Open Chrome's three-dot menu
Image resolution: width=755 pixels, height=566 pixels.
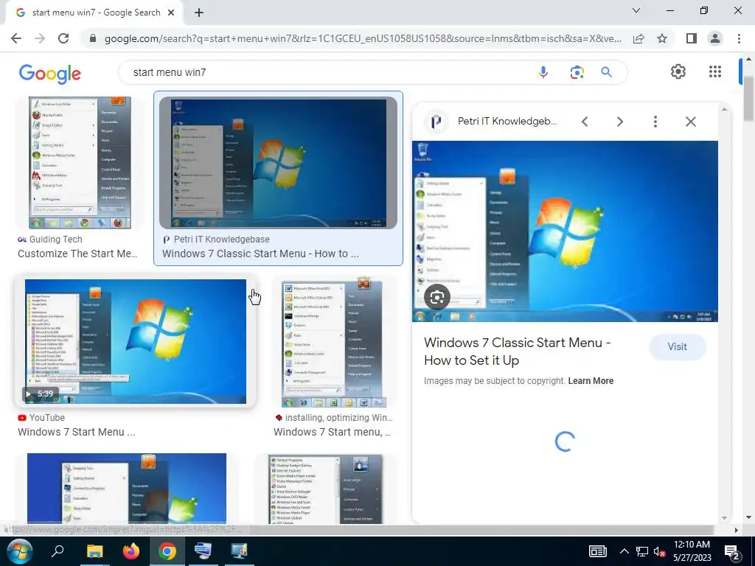click(x=739, y=38)
